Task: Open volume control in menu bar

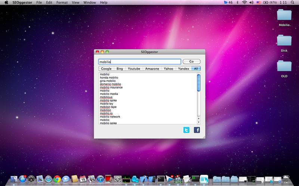Action: coord(251,3)
